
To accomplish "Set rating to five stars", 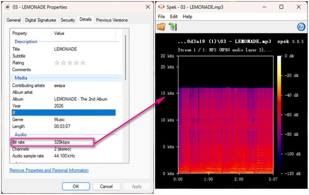I will click(x=83, y=63).
